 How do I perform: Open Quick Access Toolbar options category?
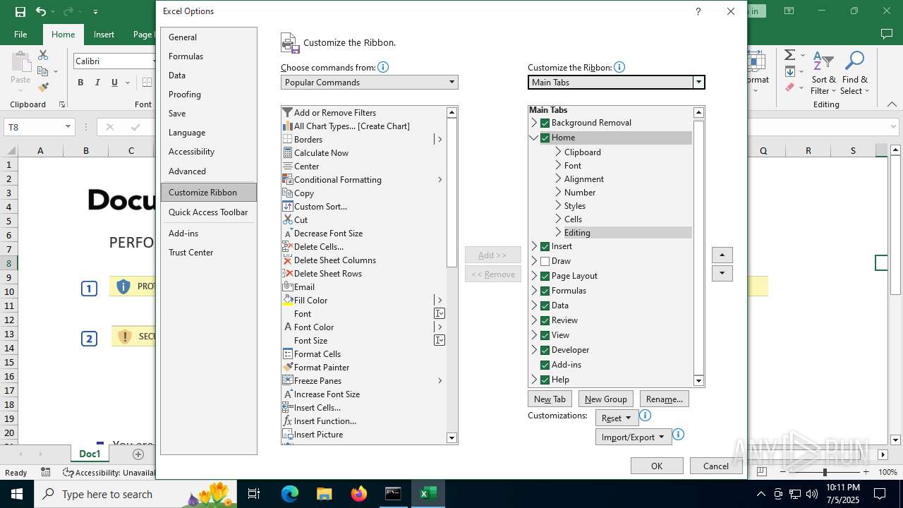pos(208,212)
